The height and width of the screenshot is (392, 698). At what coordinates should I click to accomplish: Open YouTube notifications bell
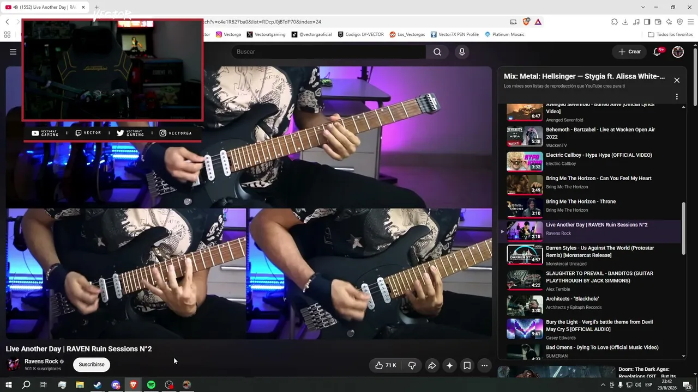[x=658, y=52]
